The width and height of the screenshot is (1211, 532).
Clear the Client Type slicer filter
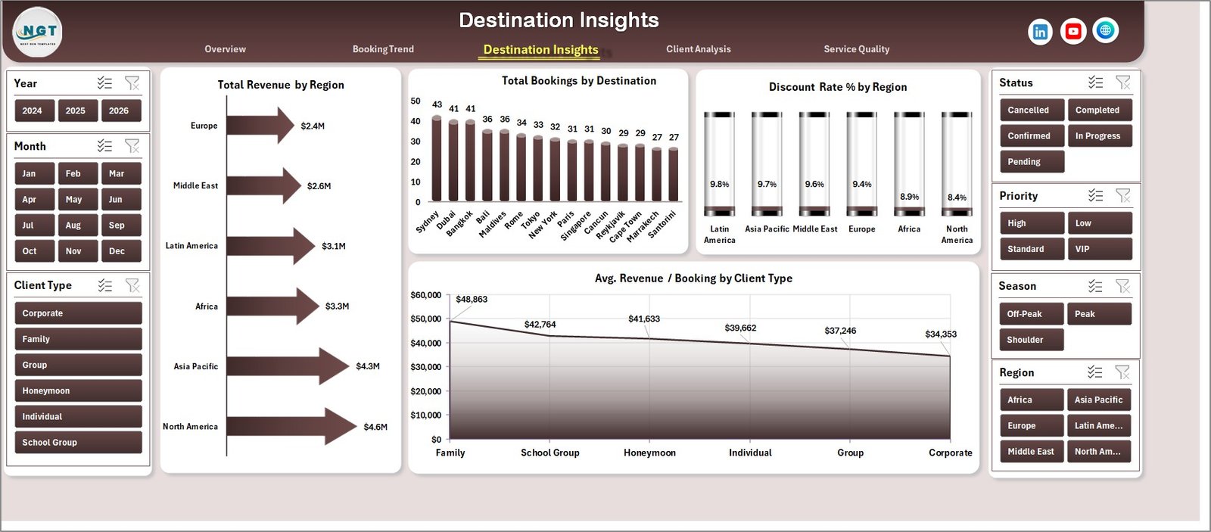click(x=132, y=285)
